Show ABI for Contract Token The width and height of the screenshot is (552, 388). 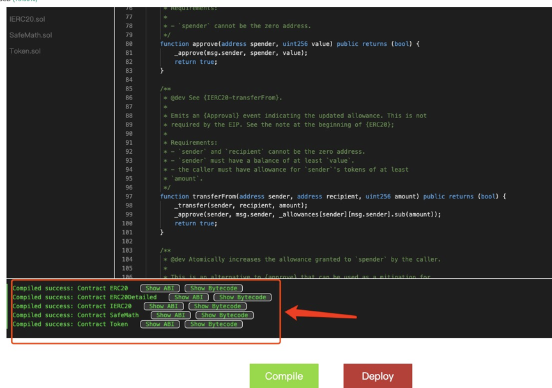point(160,324)
